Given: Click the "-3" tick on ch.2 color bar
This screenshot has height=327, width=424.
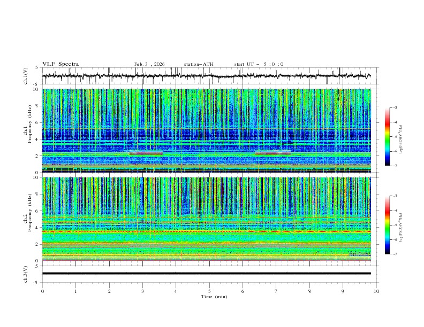Looking at the screenshot, I should [x=395, y=196].
